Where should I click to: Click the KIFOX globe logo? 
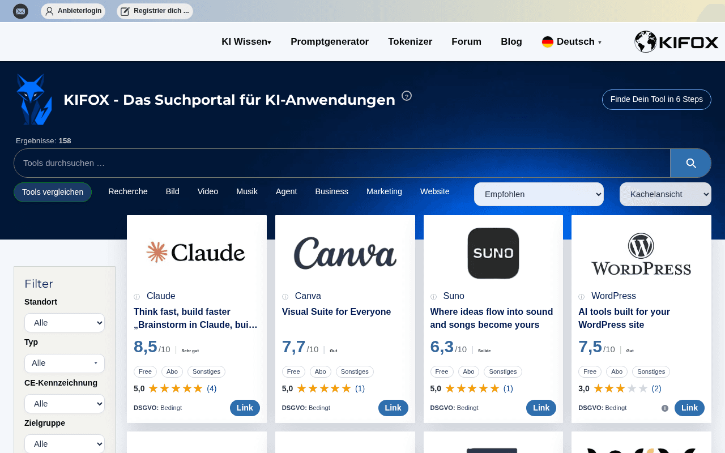pos(676,42)
